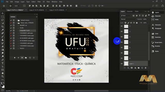Expand the Default Actions set
This screenshot has width=165, height=92.
(16, 20)
